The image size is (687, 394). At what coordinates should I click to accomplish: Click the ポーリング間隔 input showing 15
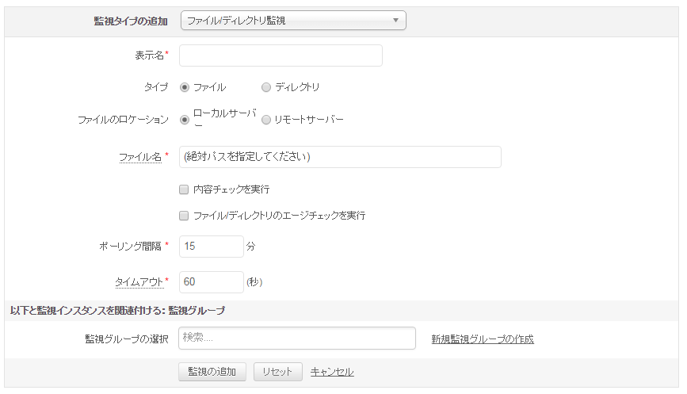[211, 247]
